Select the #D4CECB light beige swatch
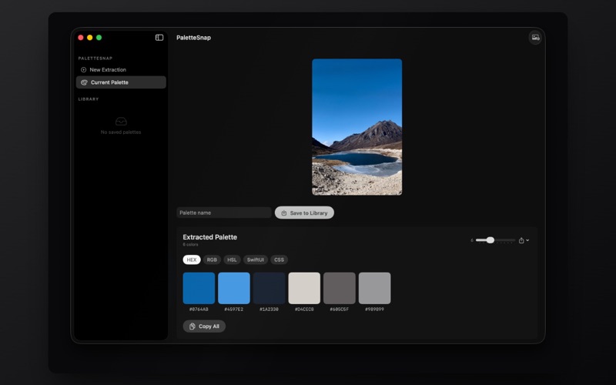The image size is (616, 385). (304, 288)
